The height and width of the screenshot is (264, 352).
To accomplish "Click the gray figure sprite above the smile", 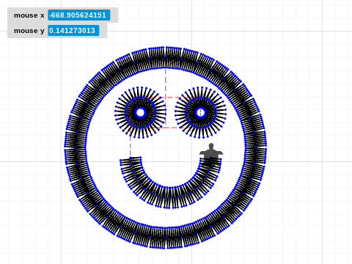I will [211, 151].
